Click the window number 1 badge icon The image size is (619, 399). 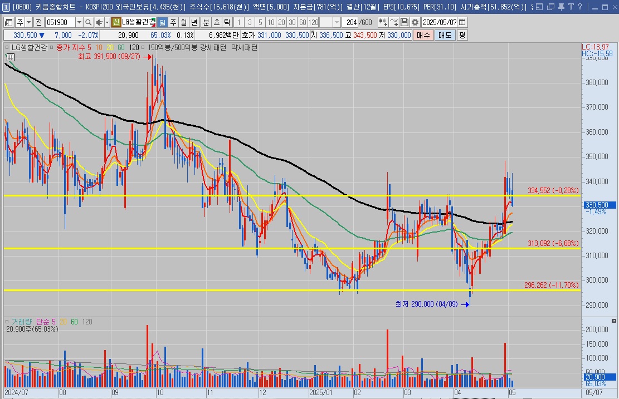(x=6, y=7)
